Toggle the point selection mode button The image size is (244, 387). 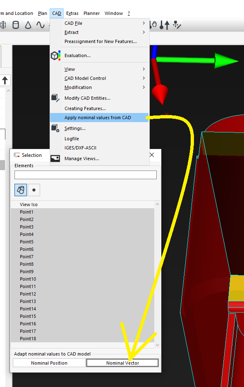[x=34, y=190]
